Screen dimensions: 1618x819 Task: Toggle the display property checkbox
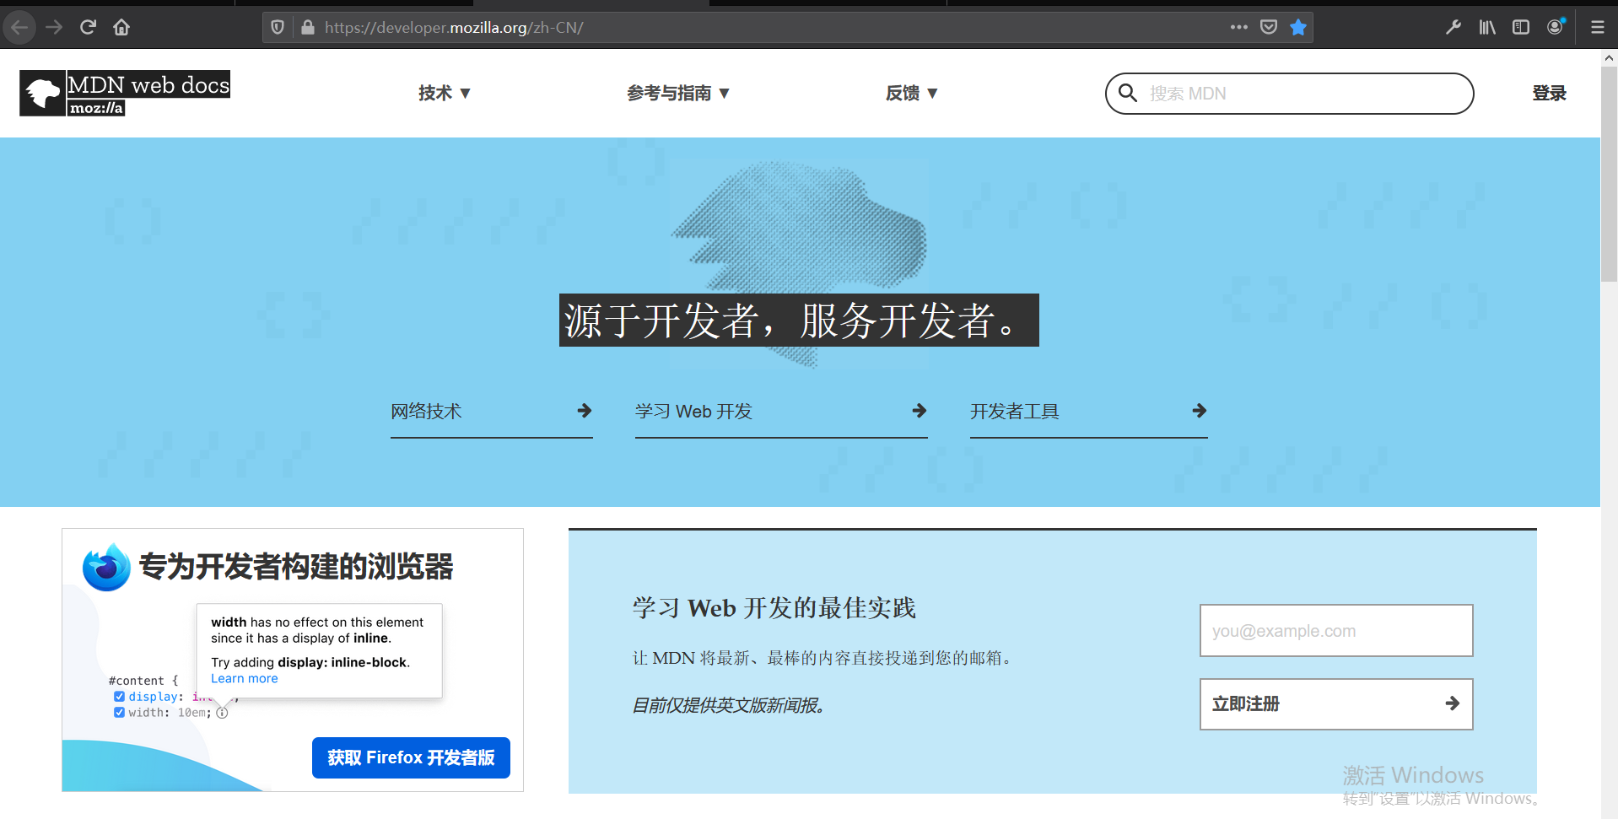point(119,697)
